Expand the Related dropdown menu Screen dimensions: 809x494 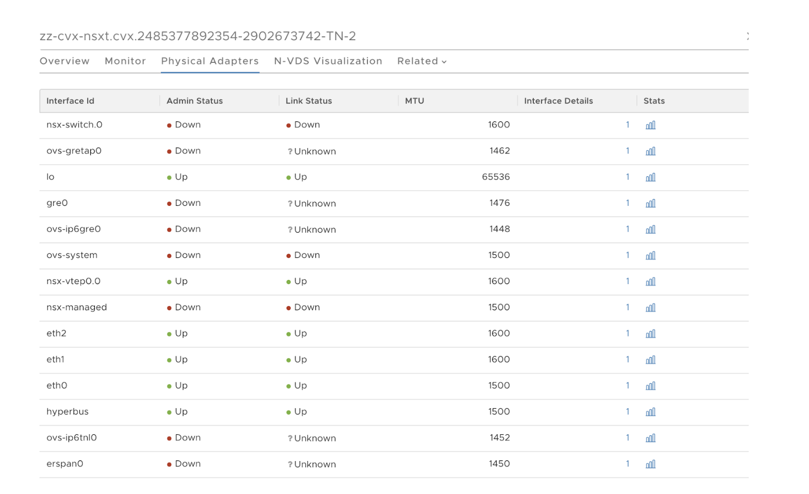[422, 61]
